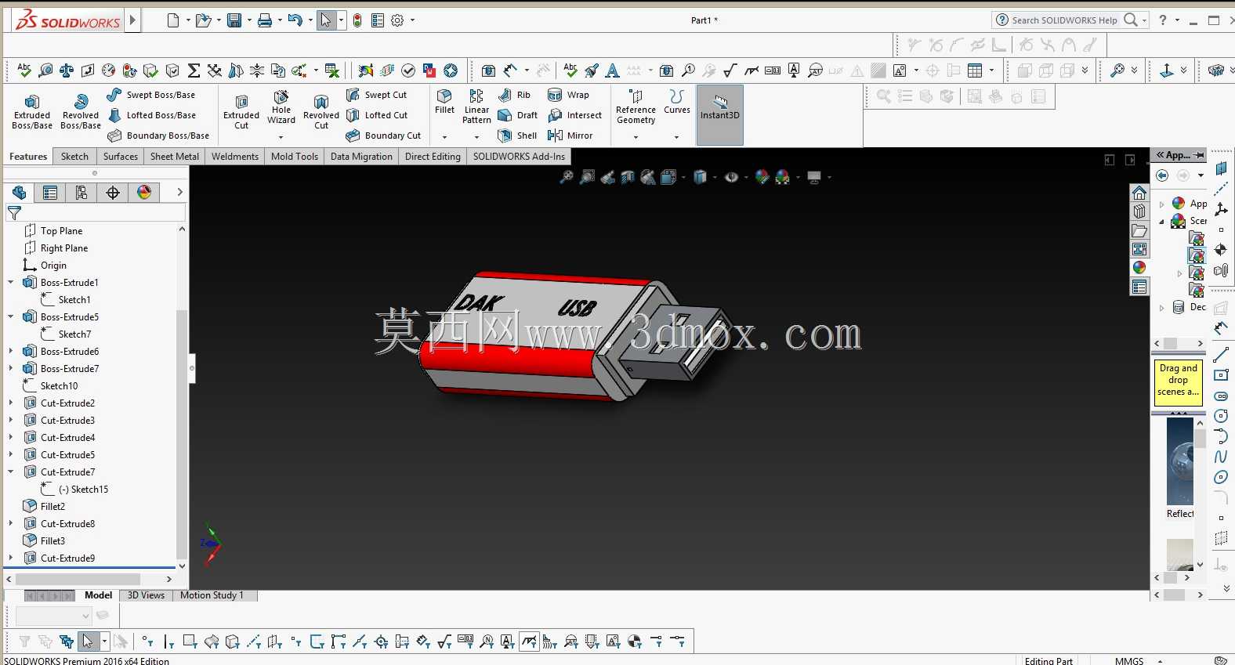Select Fillet2 in the feature tree

(44, 506)
